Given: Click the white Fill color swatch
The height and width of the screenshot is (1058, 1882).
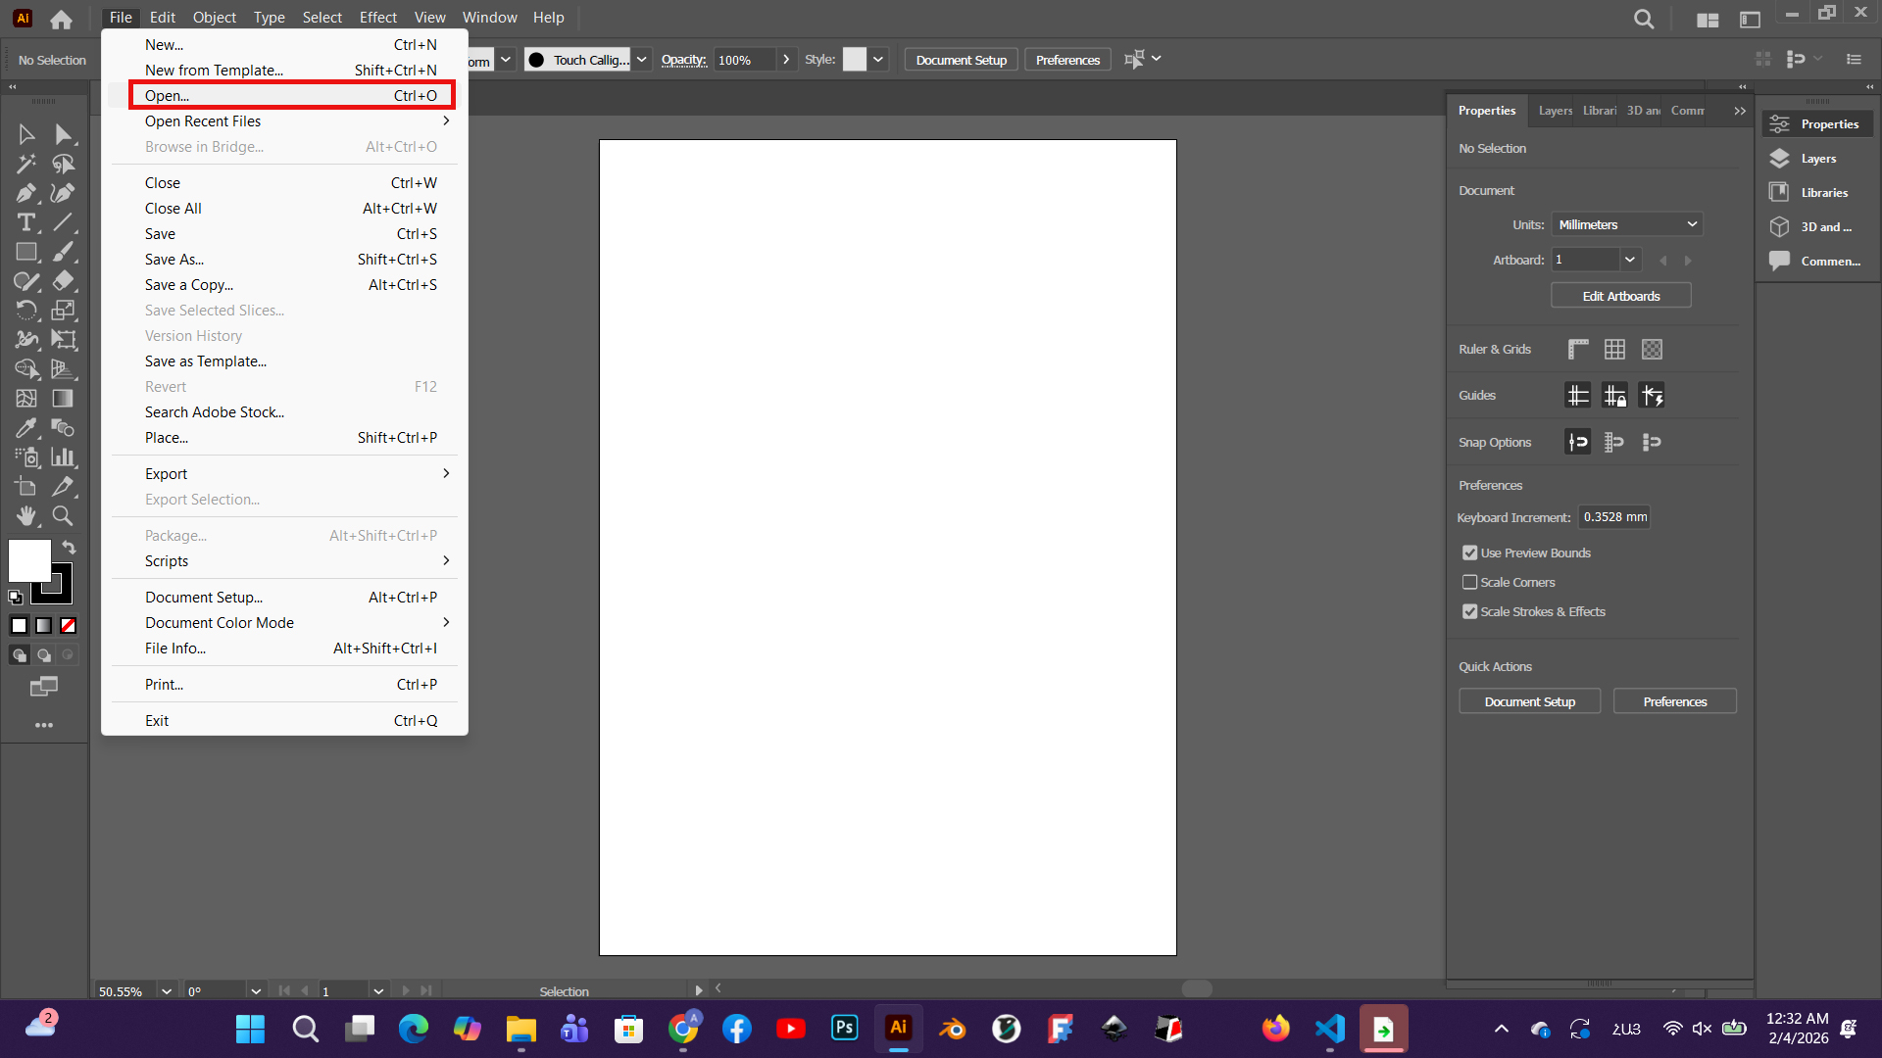Looking at the screenshot, I should (28, 560).
